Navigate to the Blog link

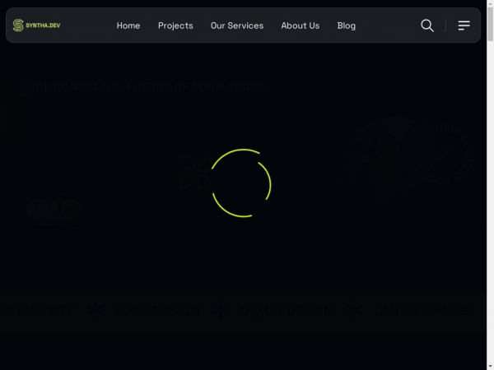[347, 25]
